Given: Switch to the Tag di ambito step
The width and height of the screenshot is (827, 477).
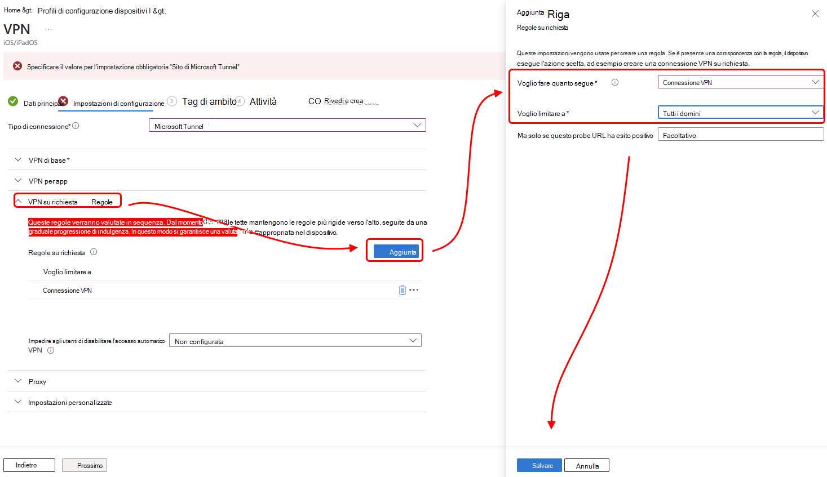Looking at the screenshot, I should [202, 101].
